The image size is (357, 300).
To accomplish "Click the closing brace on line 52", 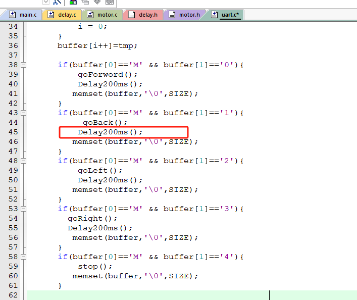I will click(x=60, y=199).
